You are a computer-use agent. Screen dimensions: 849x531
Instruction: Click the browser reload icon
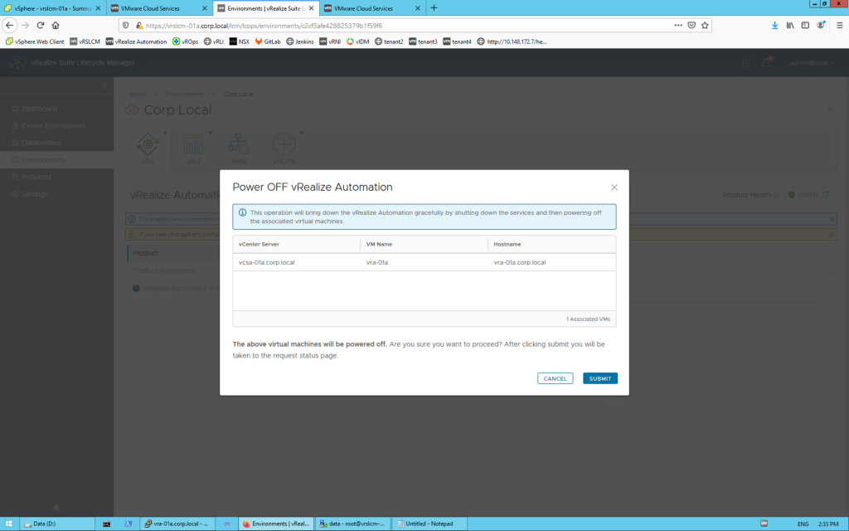pyautogui.click(x=40, y=26)
